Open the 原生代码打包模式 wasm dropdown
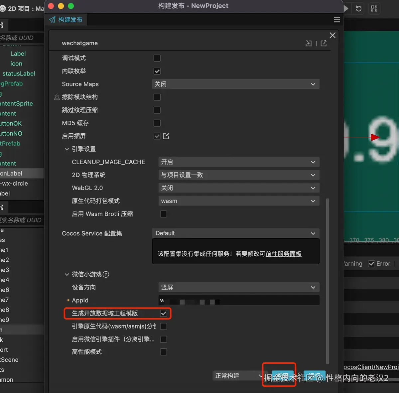399x393 pixels. (x=239, y=201)
